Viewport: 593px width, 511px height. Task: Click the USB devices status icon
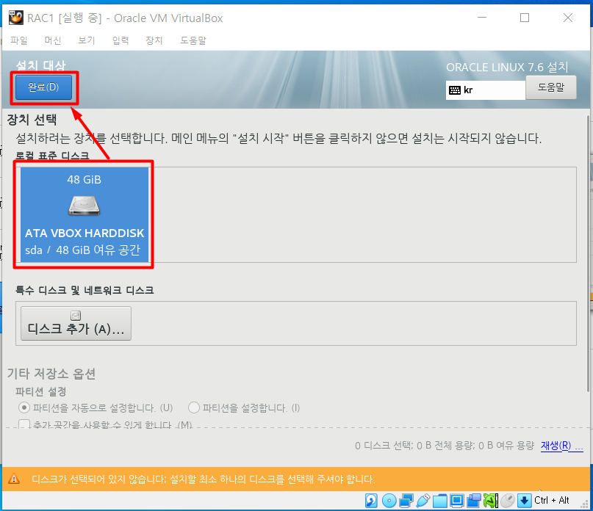point(423,501)
